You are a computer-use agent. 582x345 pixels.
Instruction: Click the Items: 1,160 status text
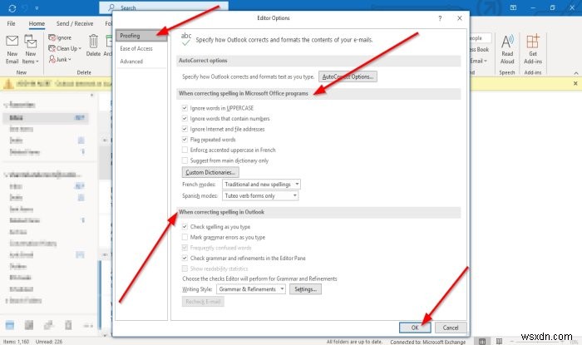click(x=16, y=342)
